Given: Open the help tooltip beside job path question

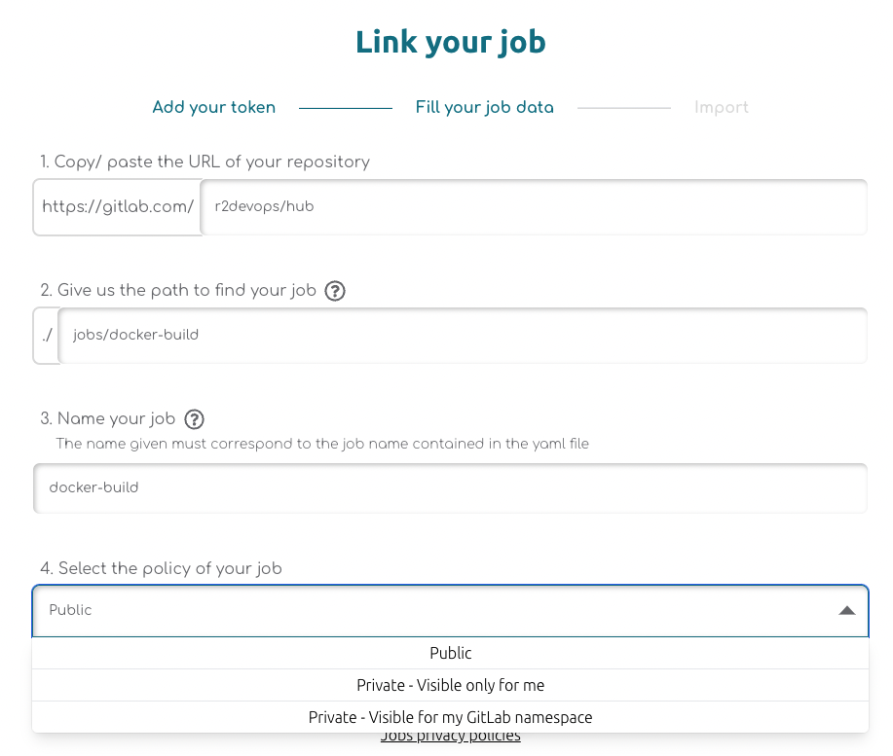Looking at the screenshot, I should pyautogui.click(x=334, y=290).
